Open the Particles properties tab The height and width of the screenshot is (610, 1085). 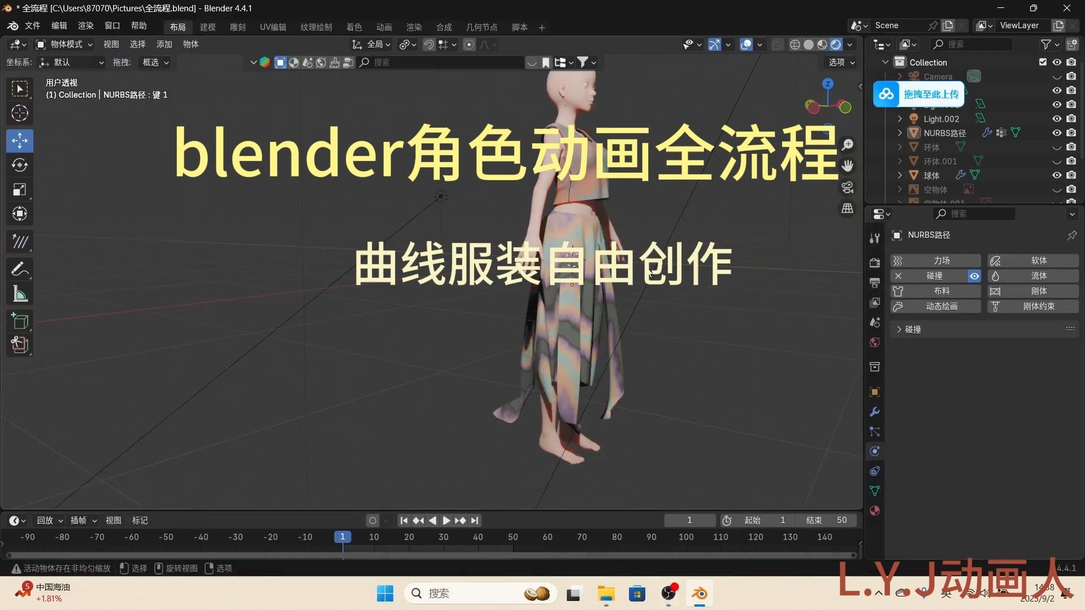[875, 432]
